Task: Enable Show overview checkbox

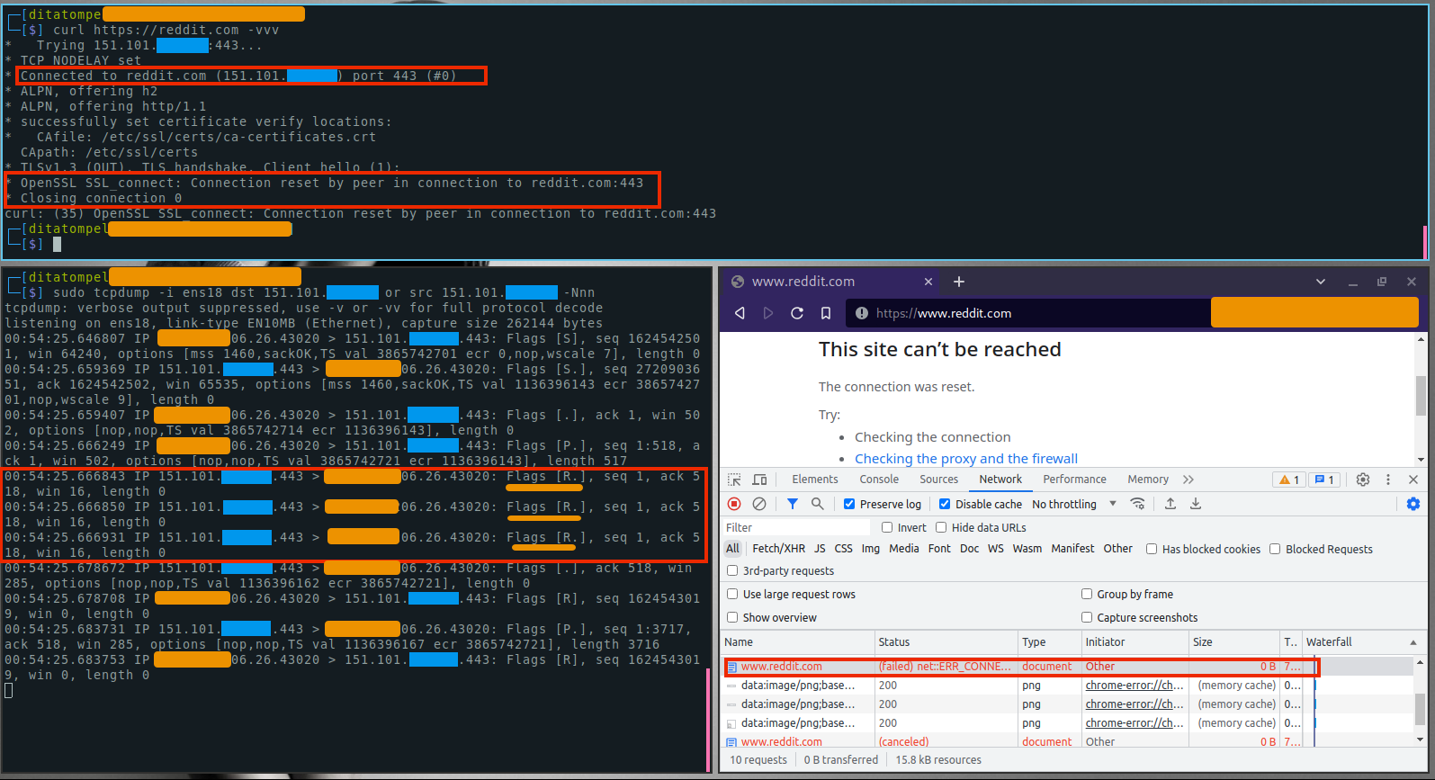Action: pyautogui.click(x=732, y=617)
